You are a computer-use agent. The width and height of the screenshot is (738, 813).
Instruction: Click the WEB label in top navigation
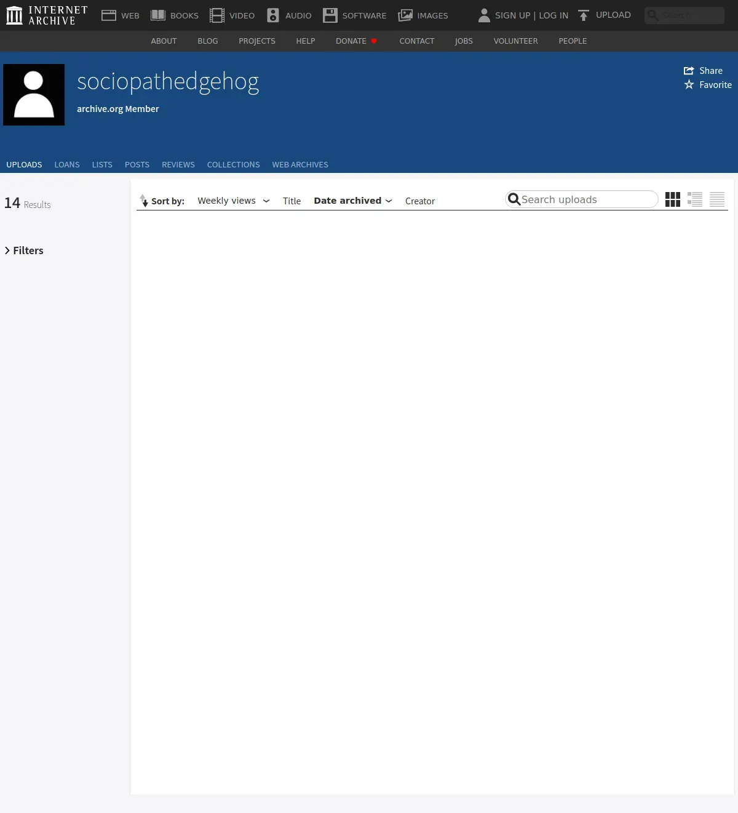click(130, 15)
